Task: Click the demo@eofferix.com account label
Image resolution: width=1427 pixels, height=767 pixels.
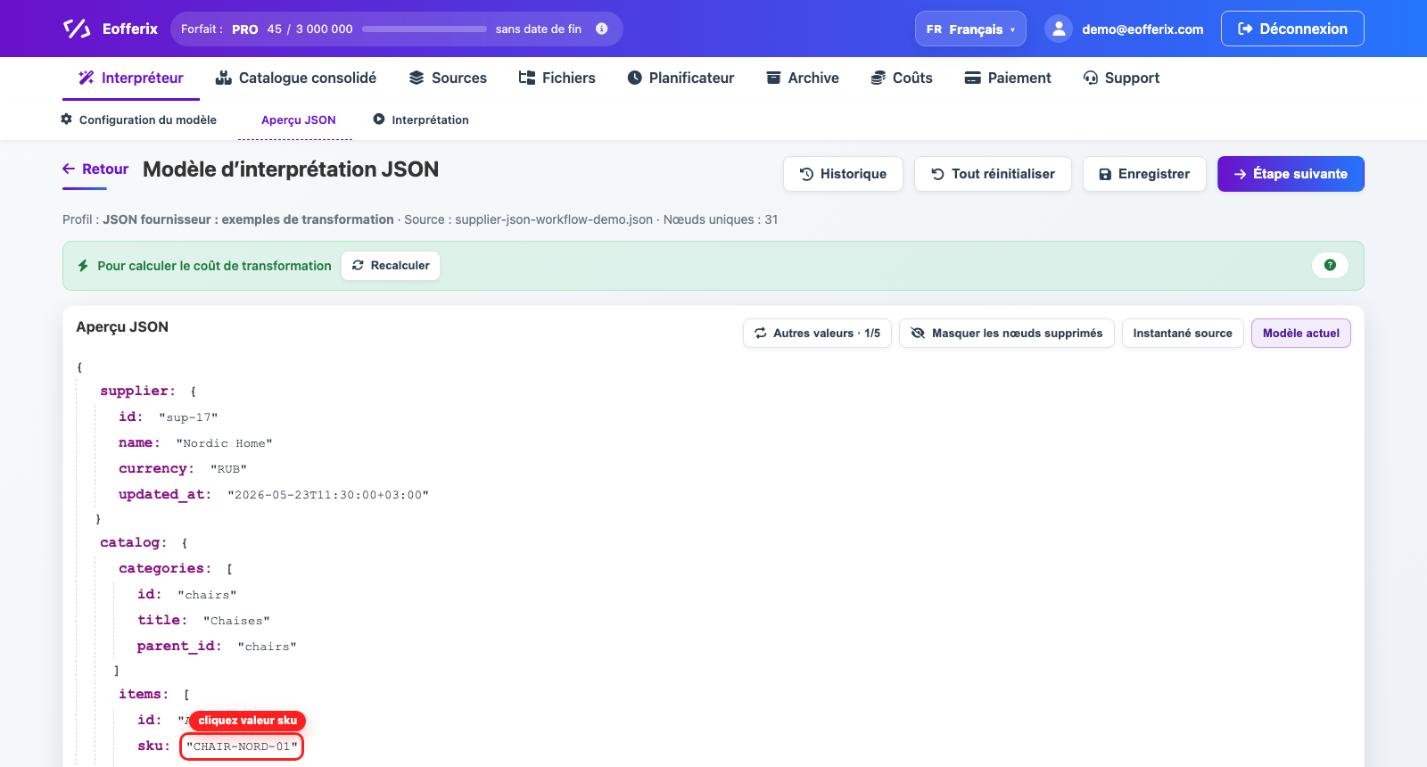Action: point(1142,29)
